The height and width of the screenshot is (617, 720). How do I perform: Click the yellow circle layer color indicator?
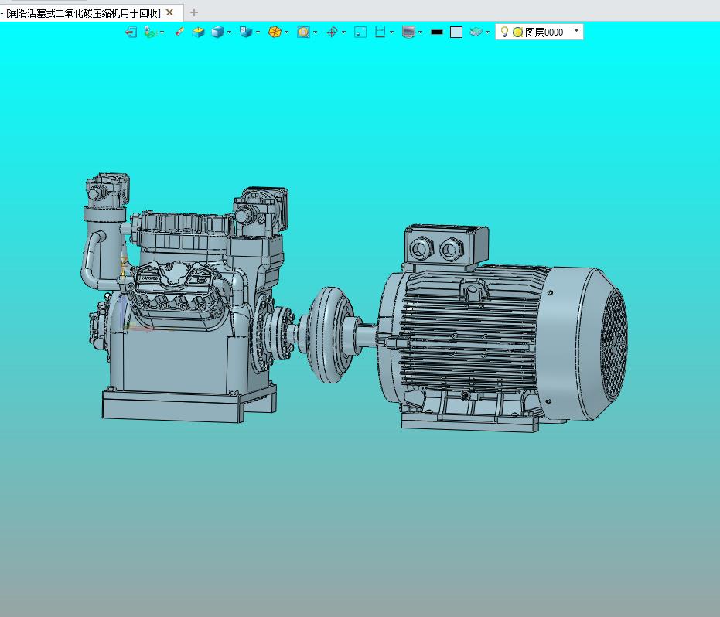click(517, 32)
